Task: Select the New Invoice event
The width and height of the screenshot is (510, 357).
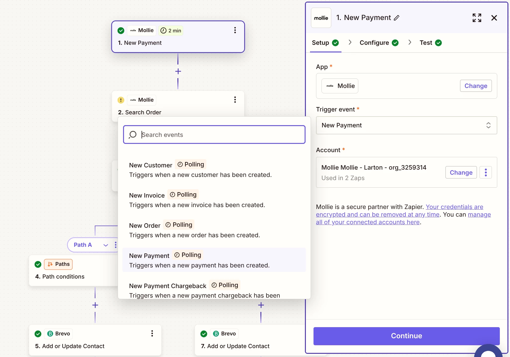Action: (x=214, y=200)
